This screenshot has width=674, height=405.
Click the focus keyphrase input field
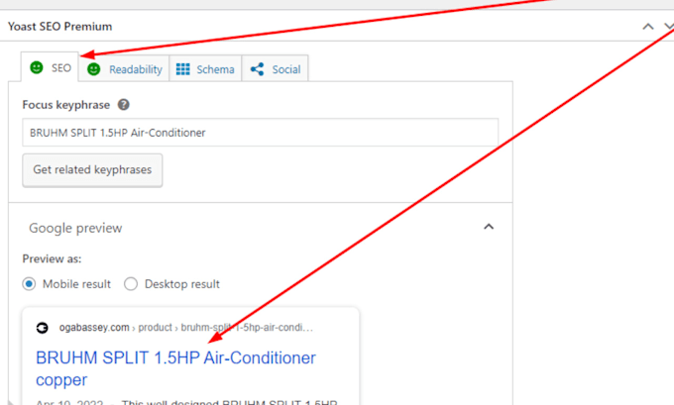(x=260, y=133)
